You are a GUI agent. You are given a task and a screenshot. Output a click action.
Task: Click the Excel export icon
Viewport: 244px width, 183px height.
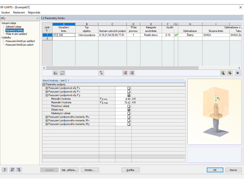(x=230, y=73)
